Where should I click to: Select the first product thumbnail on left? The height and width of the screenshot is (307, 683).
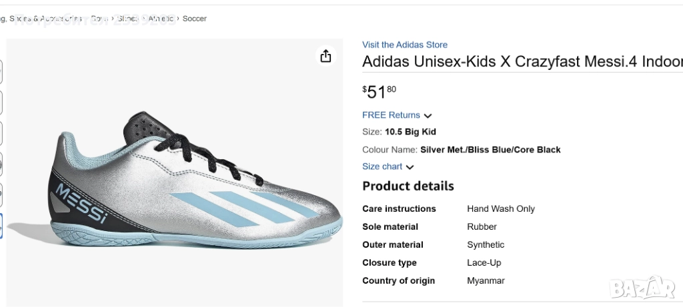(1, 72)
